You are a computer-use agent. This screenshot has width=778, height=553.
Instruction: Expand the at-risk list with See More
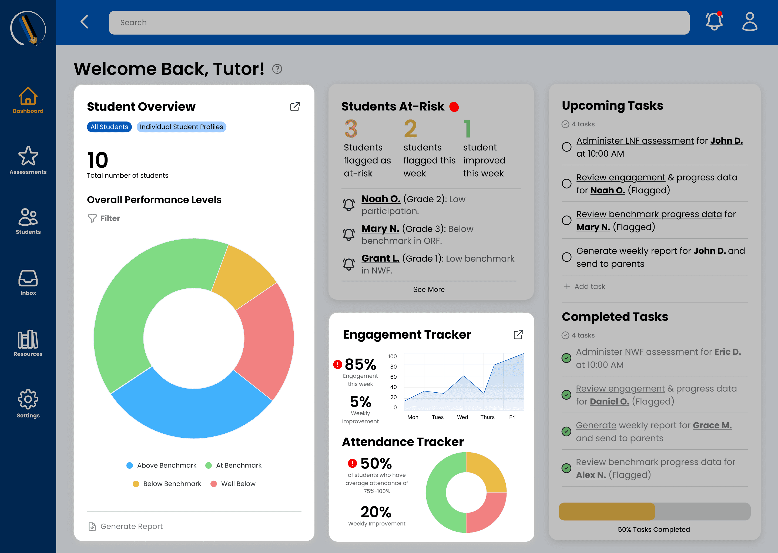[x=428, y=289]
